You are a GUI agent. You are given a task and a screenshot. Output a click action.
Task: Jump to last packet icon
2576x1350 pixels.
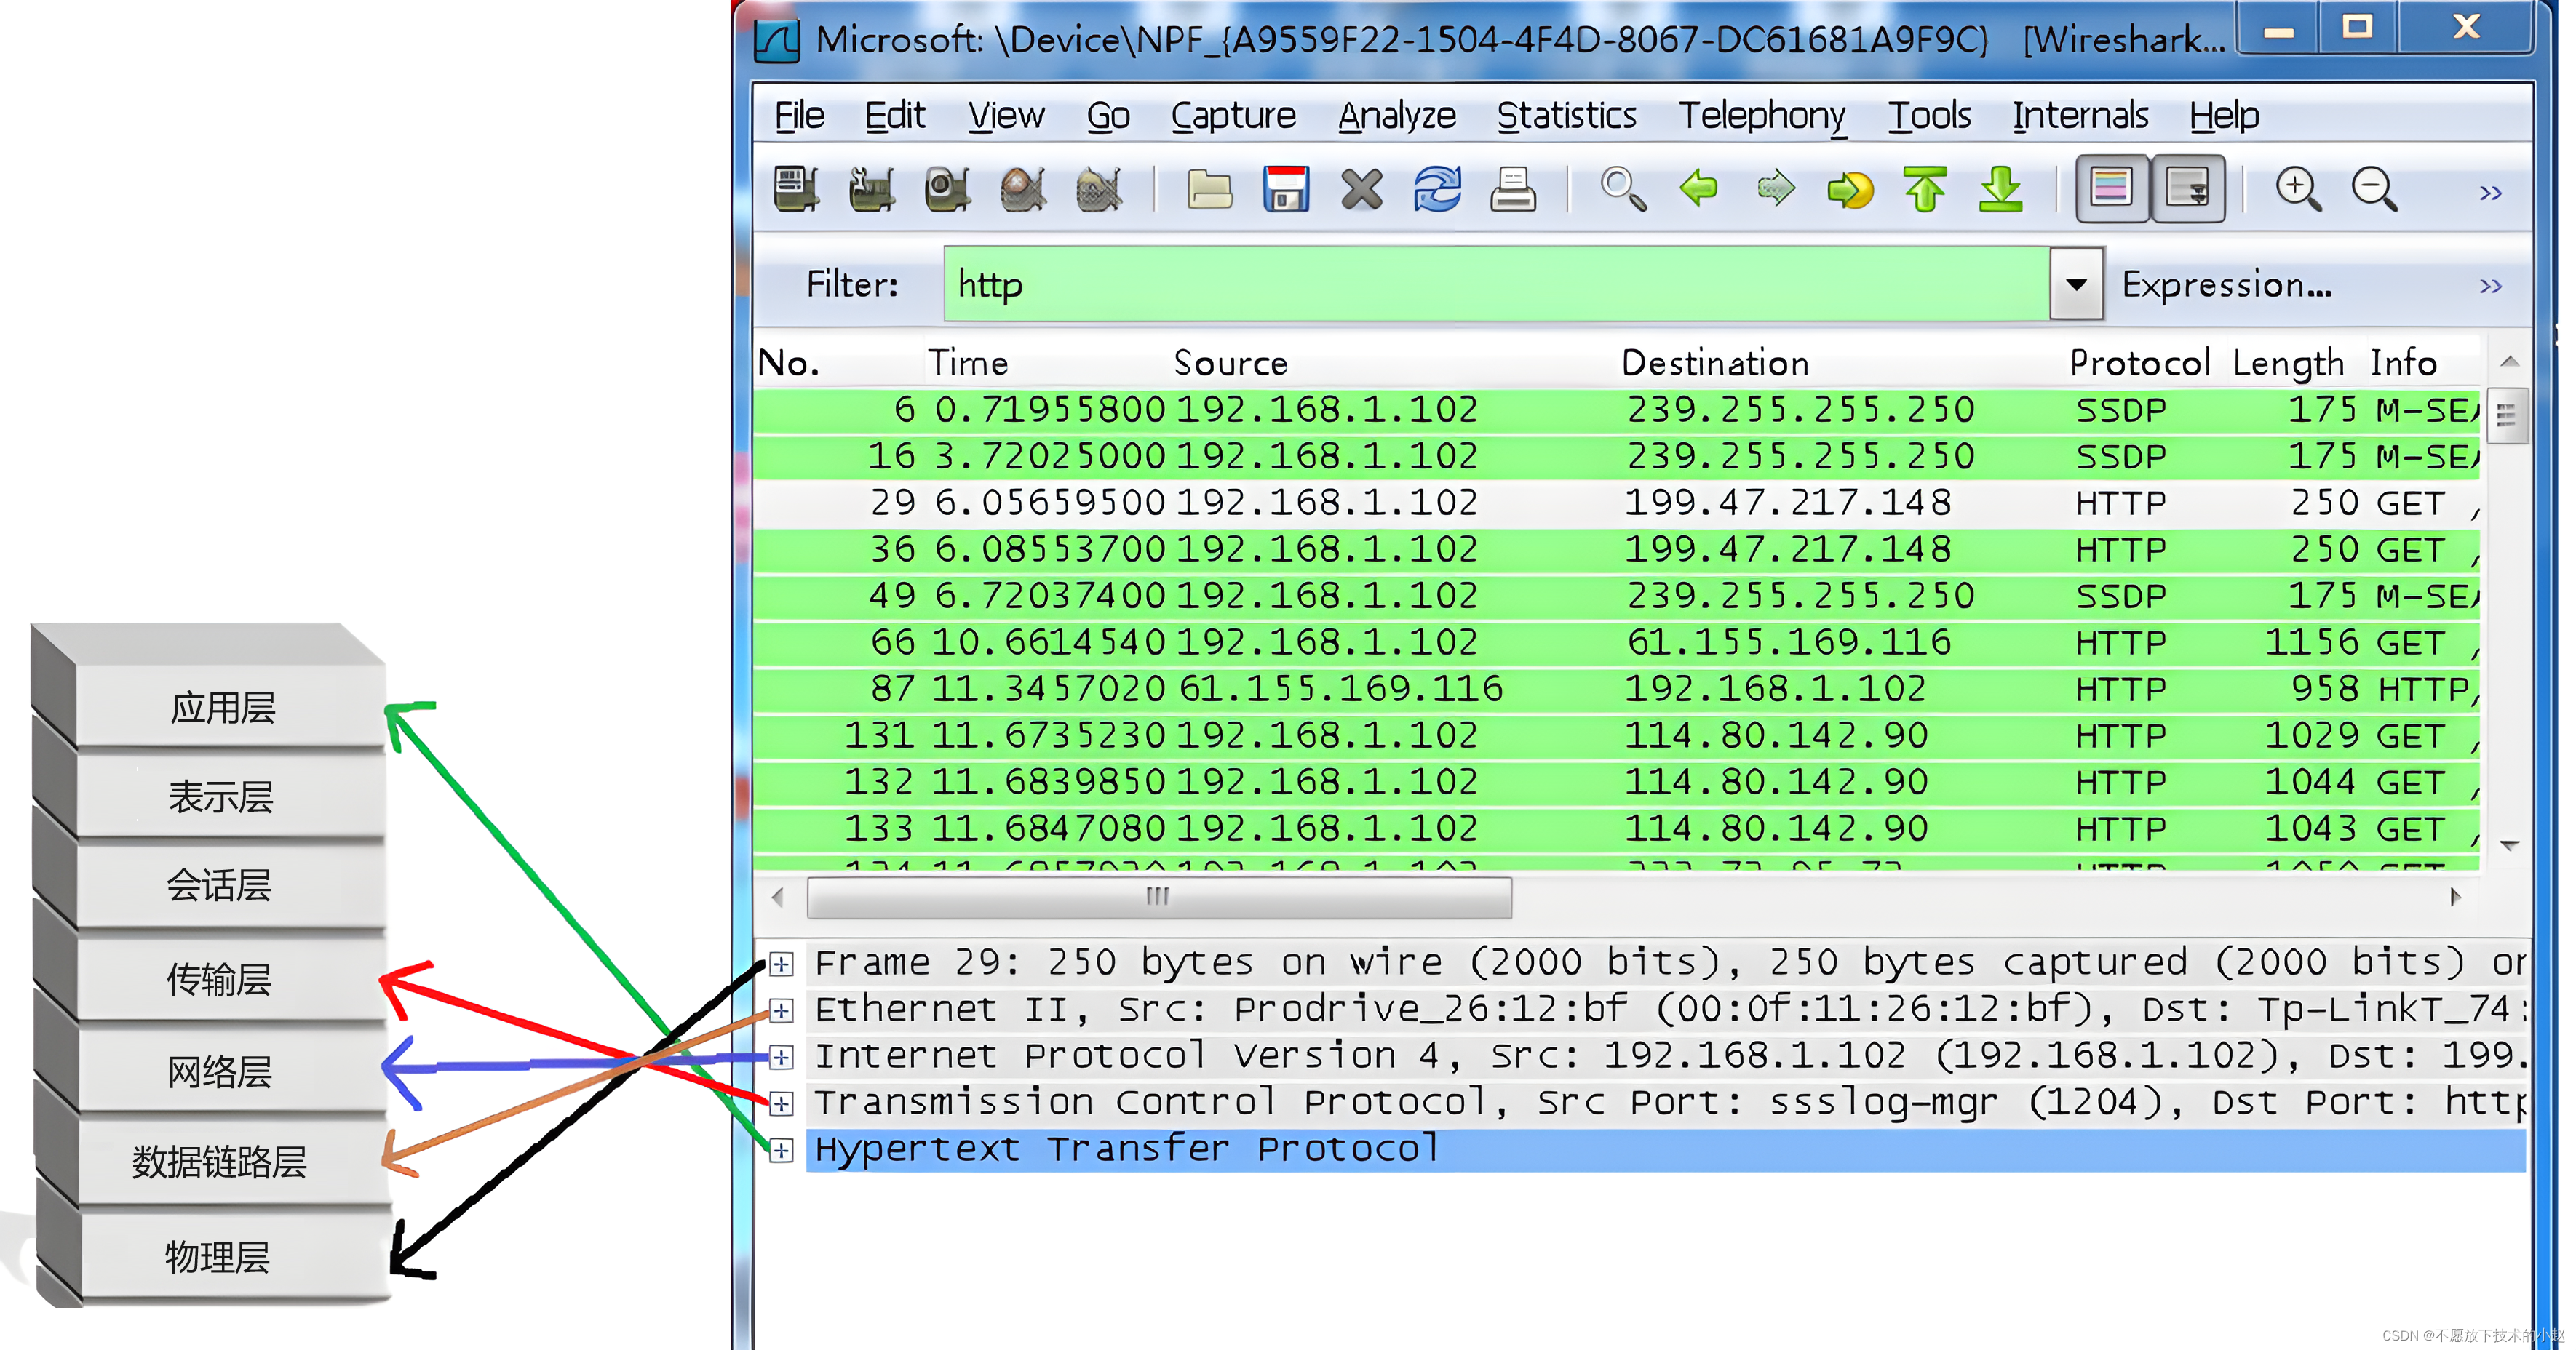pyautogui.click(x=2001, y=189)
